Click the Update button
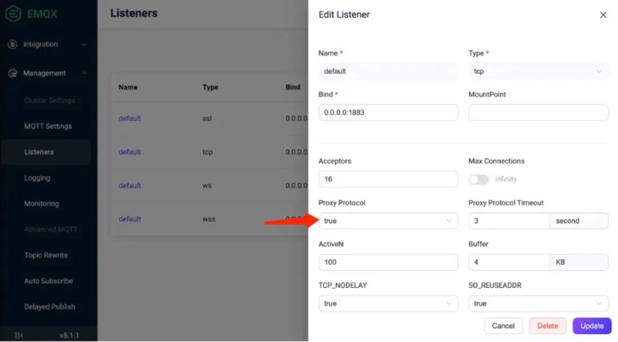The image size is (618, 342). (592, 326)
